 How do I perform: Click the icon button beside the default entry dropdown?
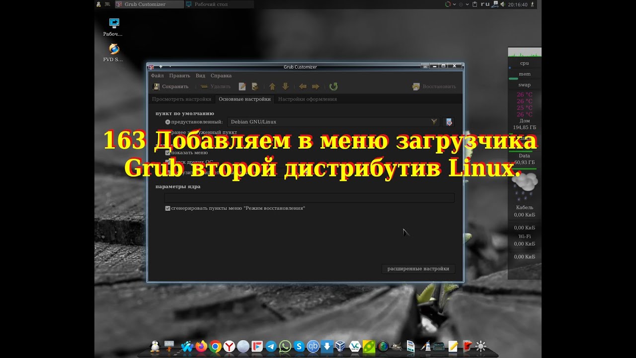point(449,122)
